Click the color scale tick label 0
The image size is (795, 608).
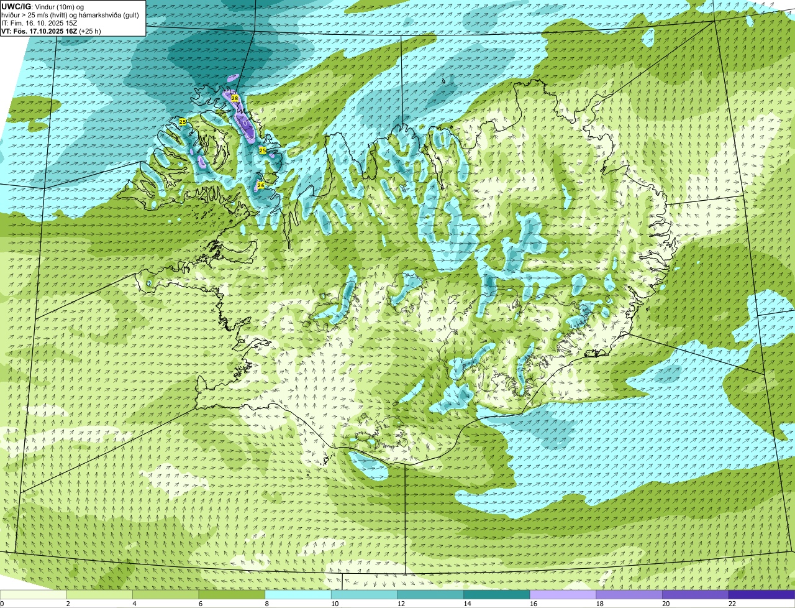coord(2,603)
